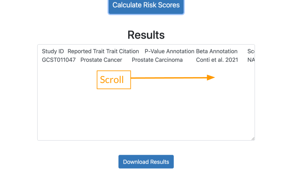Click the cut-off NA value
The width and height of the screenshot is (304, 171).
click(x=251, y=60)
